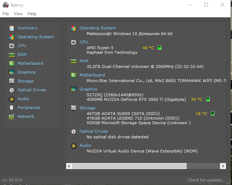This screenshot has height=185, width=232.
Task: Click the Speccy app icon in title bar
Action: 6,5
